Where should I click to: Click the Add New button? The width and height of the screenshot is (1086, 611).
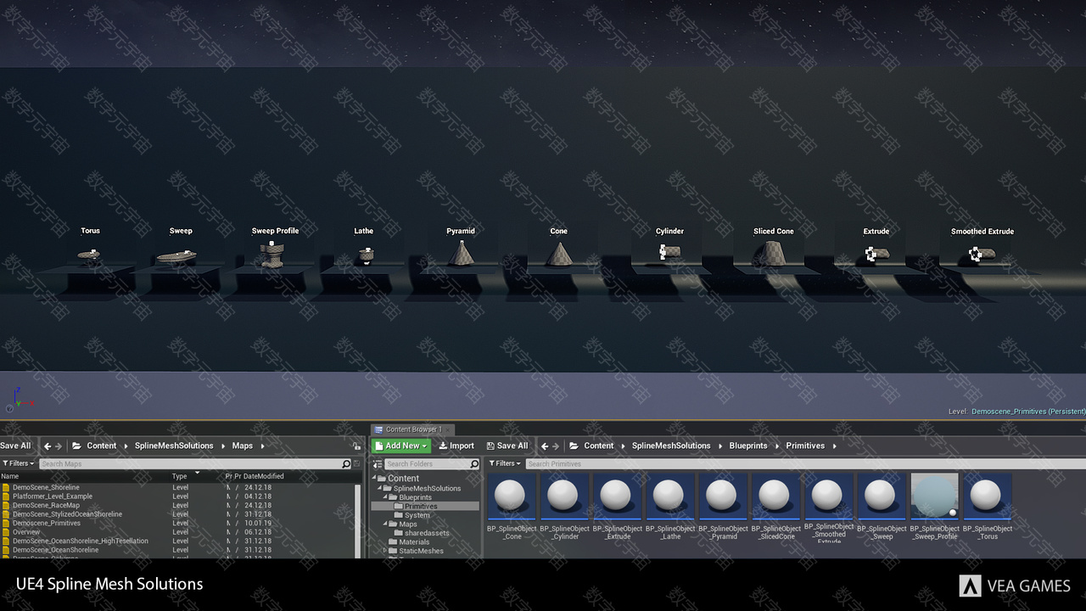click(x=402, y=446)
